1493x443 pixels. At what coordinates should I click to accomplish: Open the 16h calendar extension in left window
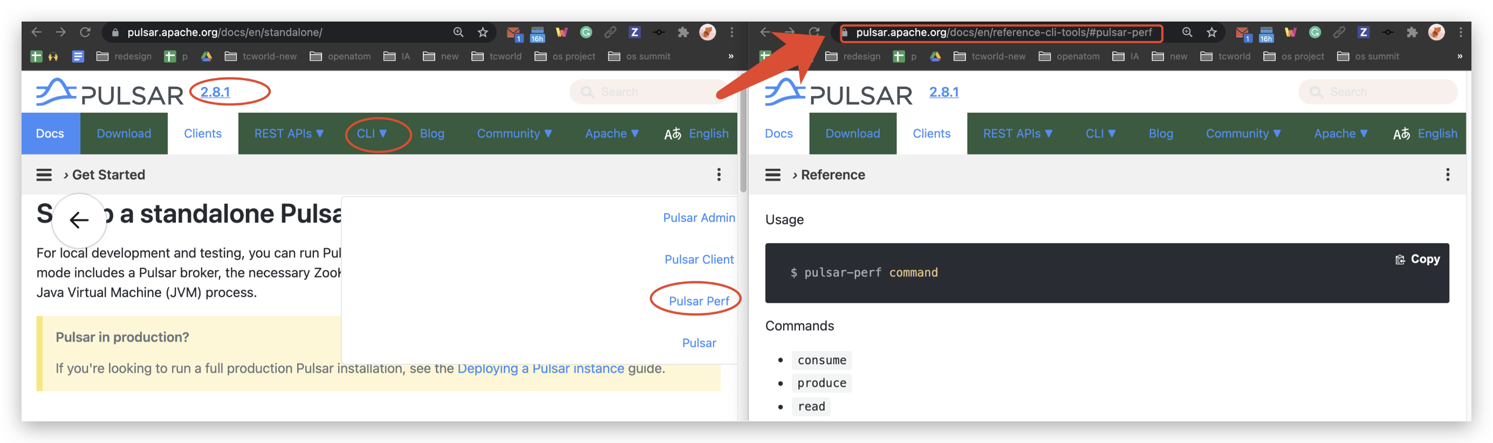[537, 34]
